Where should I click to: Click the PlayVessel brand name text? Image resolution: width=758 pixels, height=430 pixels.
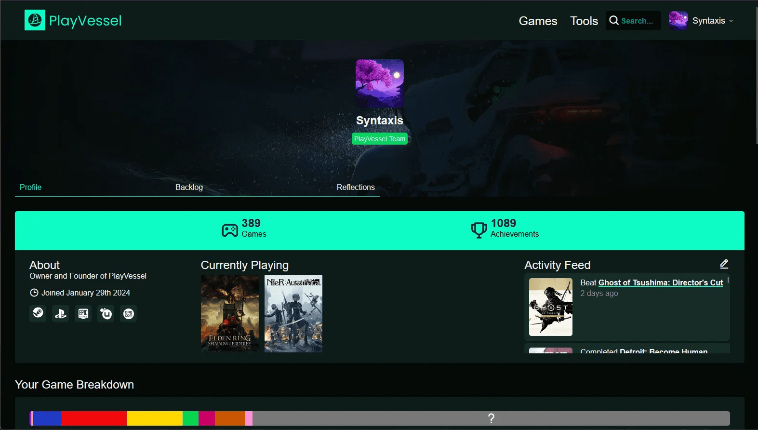coord(85,21)
